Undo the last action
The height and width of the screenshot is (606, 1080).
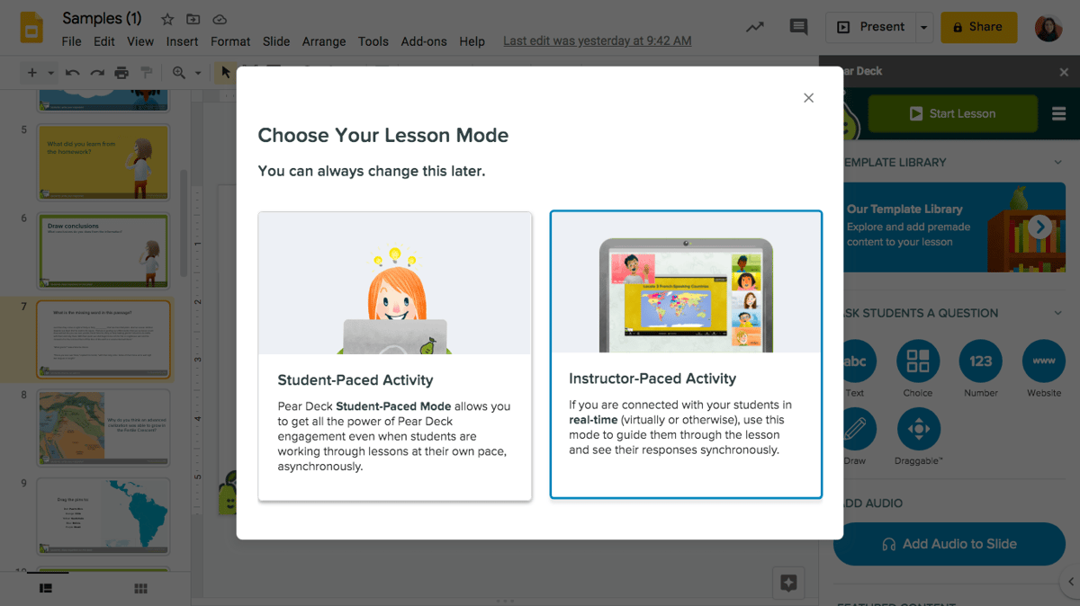point(72,72)
